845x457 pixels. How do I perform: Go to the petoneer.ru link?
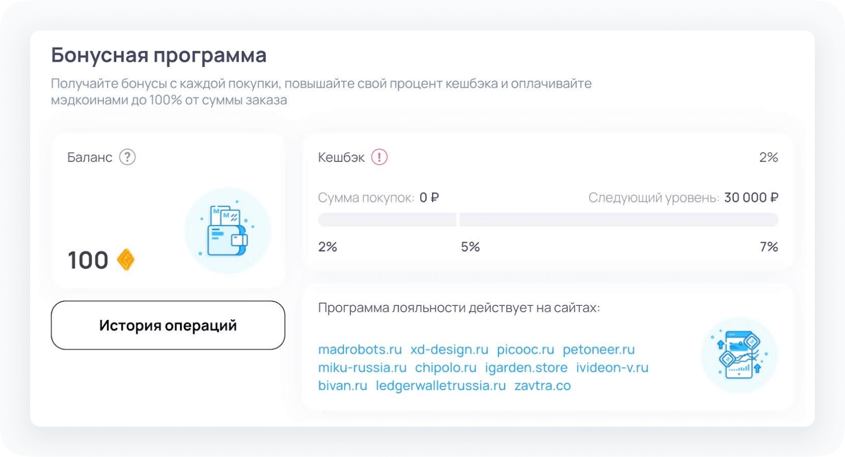tap(599, 350)
